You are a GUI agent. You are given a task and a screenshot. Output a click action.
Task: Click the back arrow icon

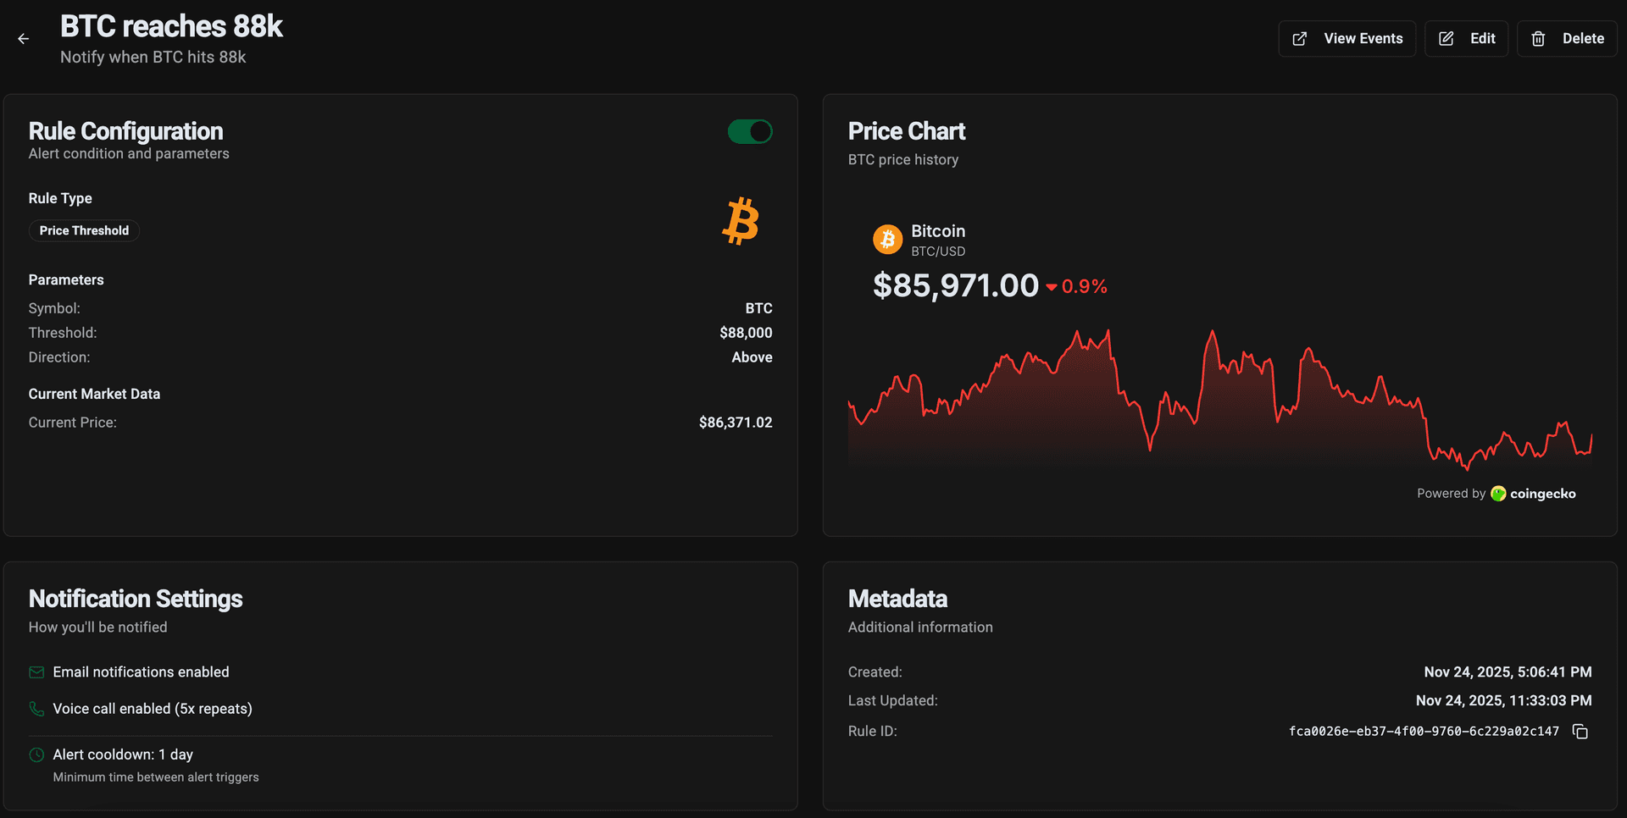[x=24, y=39]
